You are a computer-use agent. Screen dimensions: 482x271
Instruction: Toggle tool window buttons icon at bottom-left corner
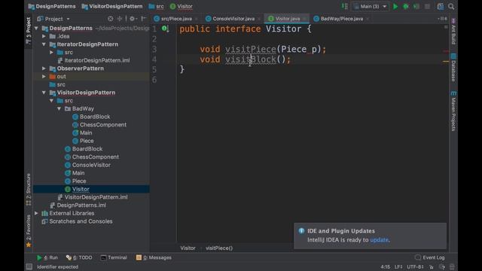click(29, 266)
